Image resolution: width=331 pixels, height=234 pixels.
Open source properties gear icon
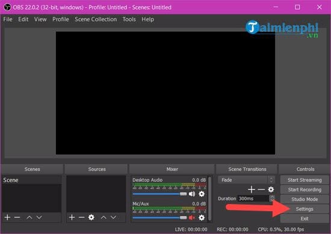91,217
